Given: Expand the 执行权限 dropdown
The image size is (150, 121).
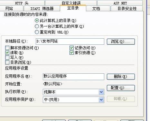Looking at the screenshot, I should point(101,92).
